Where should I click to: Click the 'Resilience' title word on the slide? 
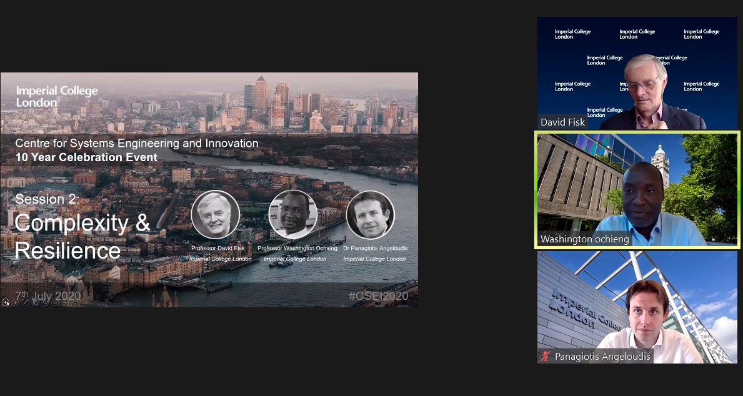[x=67, y=250]
